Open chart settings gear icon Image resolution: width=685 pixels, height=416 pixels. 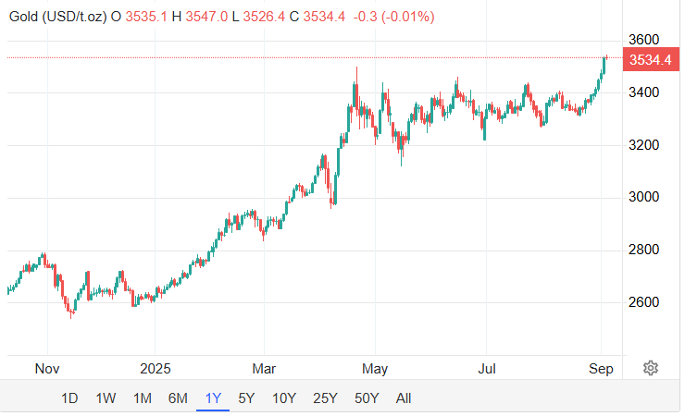(651, 368)
